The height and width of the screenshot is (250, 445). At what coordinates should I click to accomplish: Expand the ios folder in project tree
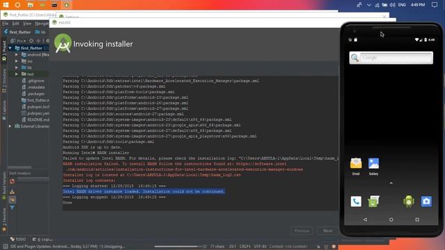point(17,61)
